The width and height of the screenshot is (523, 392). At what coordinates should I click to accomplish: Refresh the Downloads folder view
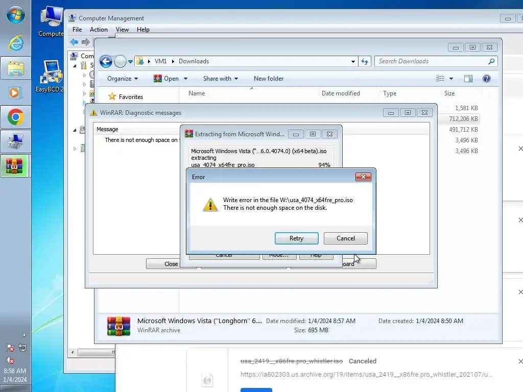click(365, 61)
